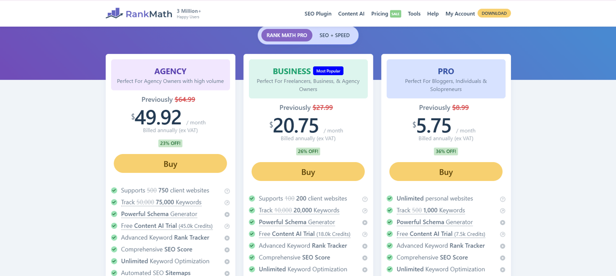
Task: Open Agency Free Content AI Trial link
Action: point(166,226)
